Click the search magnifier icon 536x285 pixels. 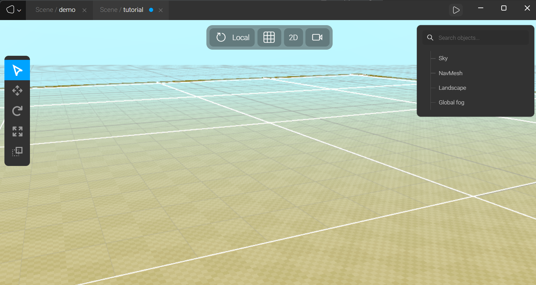(x=430, y=38)
